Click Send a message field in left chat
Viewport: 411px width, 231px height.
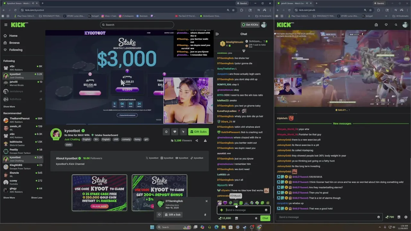[x=243, y=210]
